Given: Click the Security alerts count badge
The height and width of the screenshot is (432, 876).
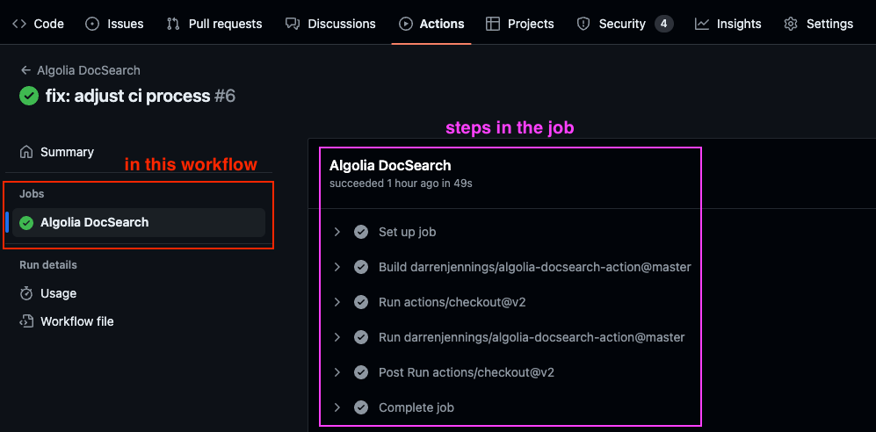Looking at the screenshot, I should [x=664, y=24].
